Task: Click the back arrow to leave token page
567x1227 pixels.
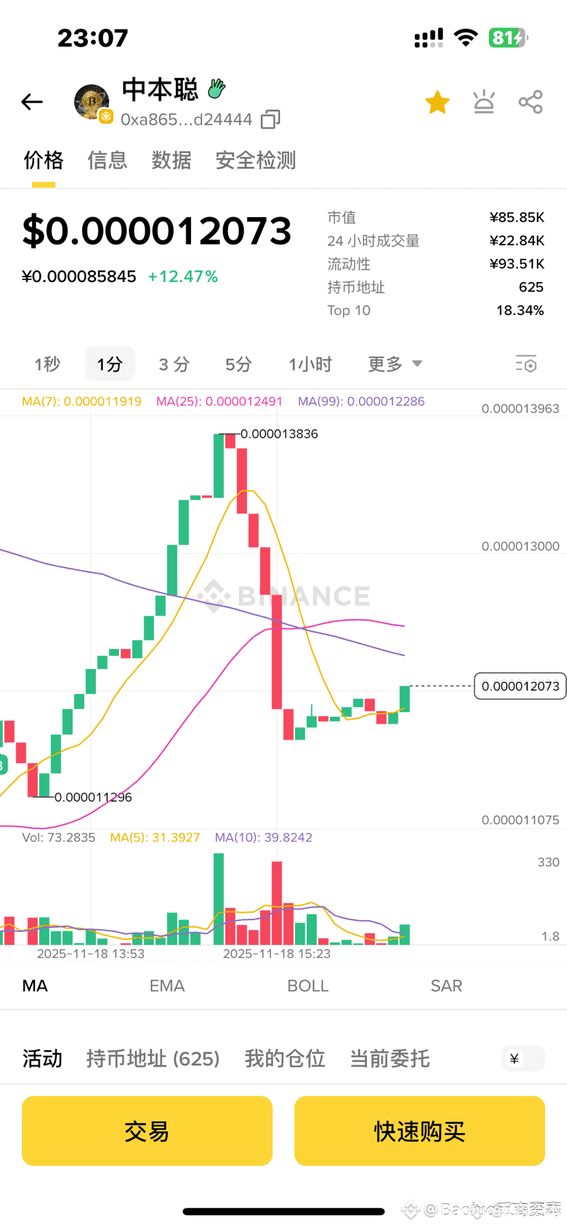Action: 32,101
